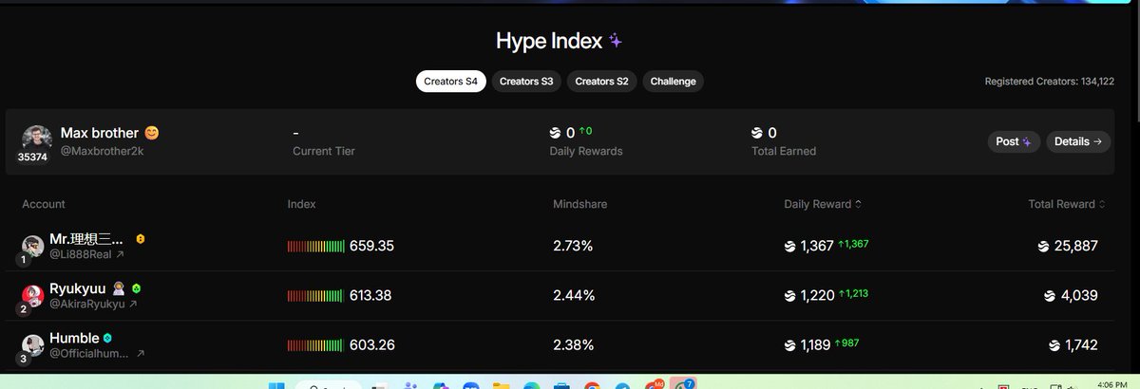Open the @AkiraRyukyu external link arrow
The width and height of the screenshot is (1140, 389).
pyautogui.click(x=133, y=304)
